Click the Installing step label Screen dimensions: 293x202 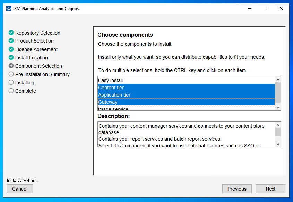click(25, 83)
